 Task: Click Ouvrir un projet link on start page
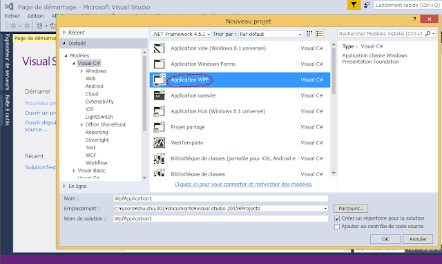(x=40, y=113)
